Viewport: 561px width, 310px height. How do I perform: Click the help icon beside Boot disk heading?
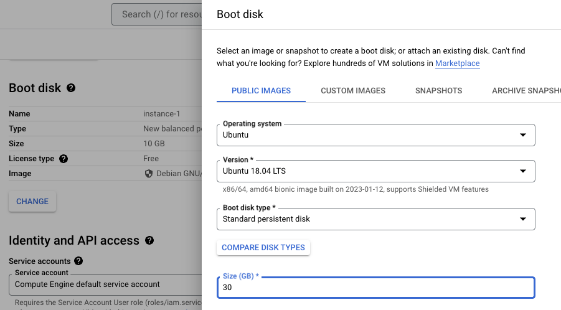(71, 88)
